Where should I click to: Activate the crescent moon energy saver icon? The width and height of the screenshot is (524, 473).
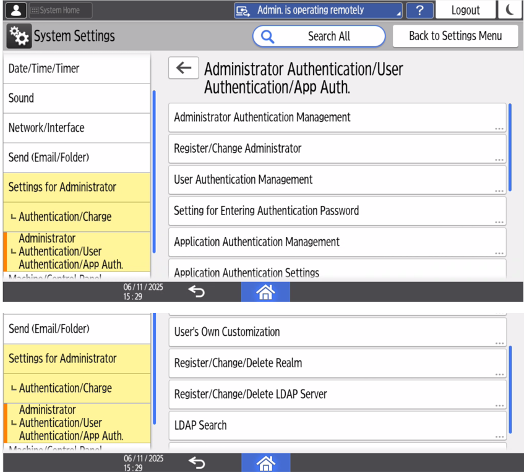coord(510,10)
